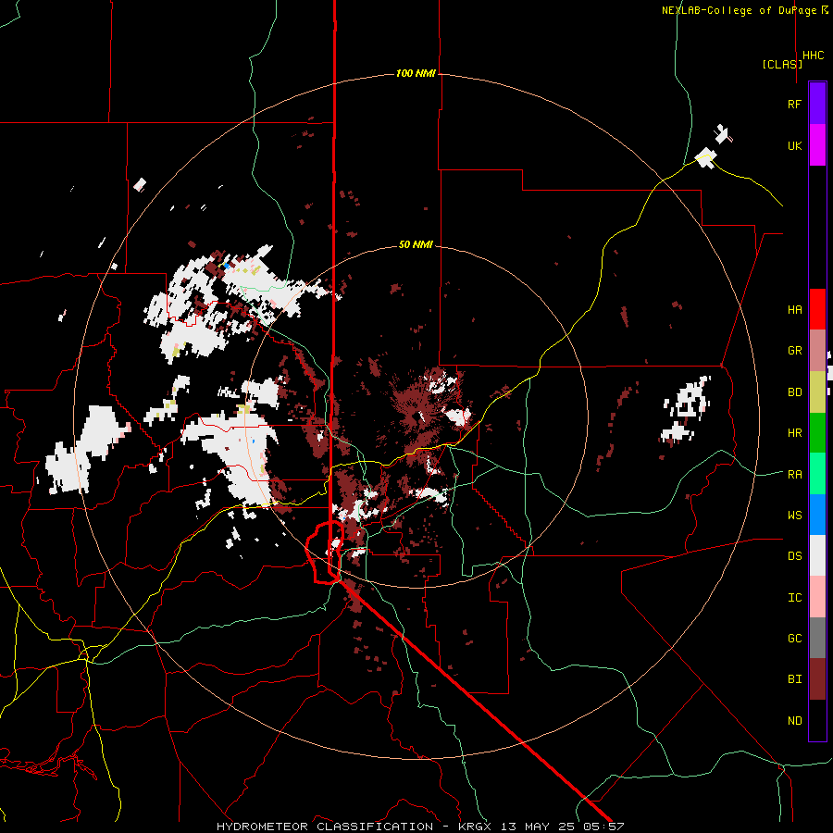Click the HR green legend swatch
This screenshot has width=833, height=833.
817,433
